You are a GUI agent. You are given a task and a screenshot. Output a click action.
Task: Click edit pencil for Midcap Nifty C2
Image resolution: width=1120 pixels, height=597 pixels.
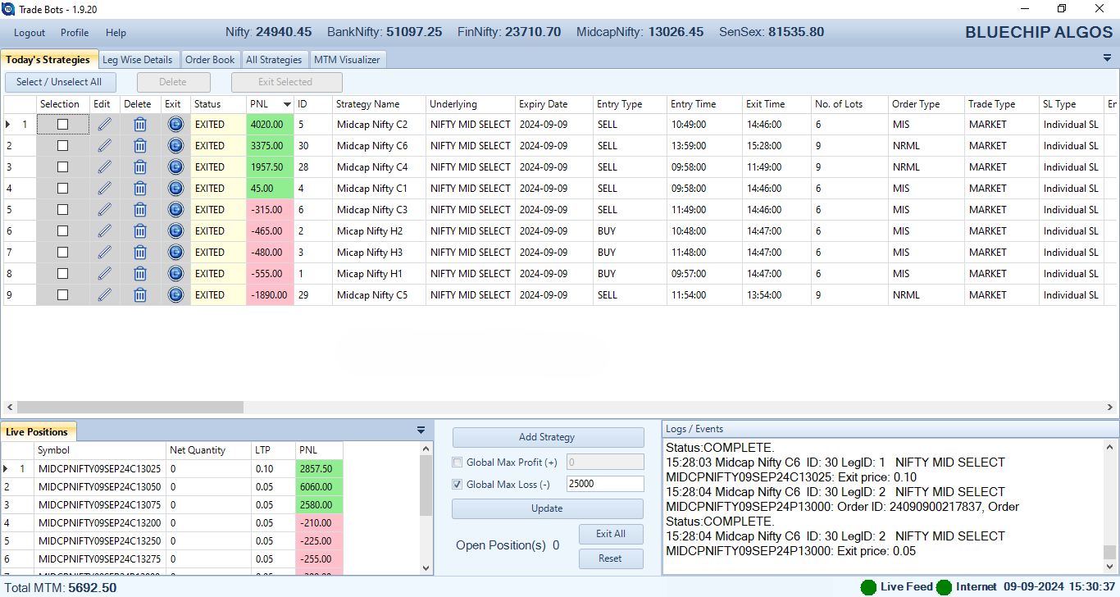tap(104, 124)
